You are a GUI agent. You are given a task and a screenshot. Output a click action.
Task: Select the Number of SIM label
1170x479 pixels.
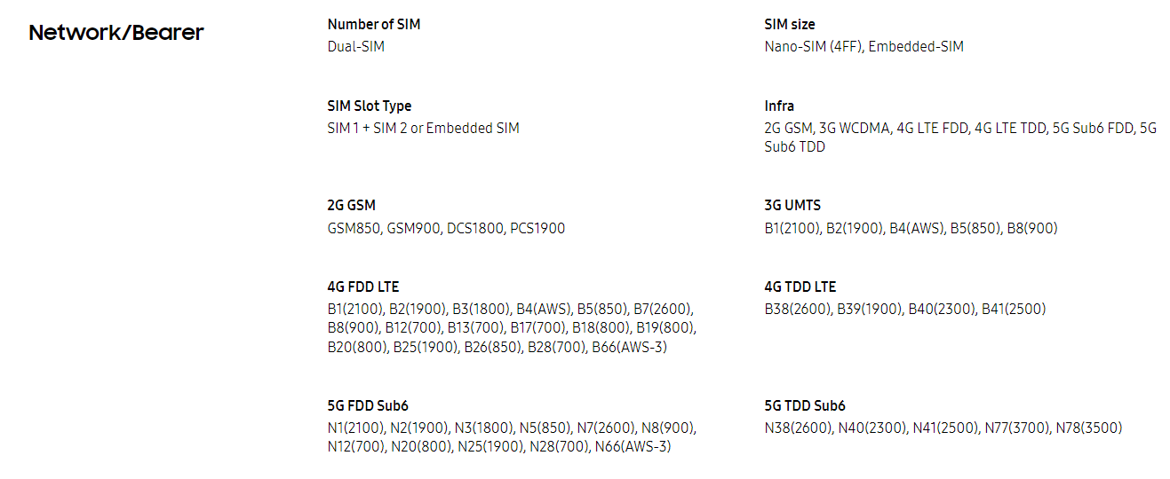point(374,25)
